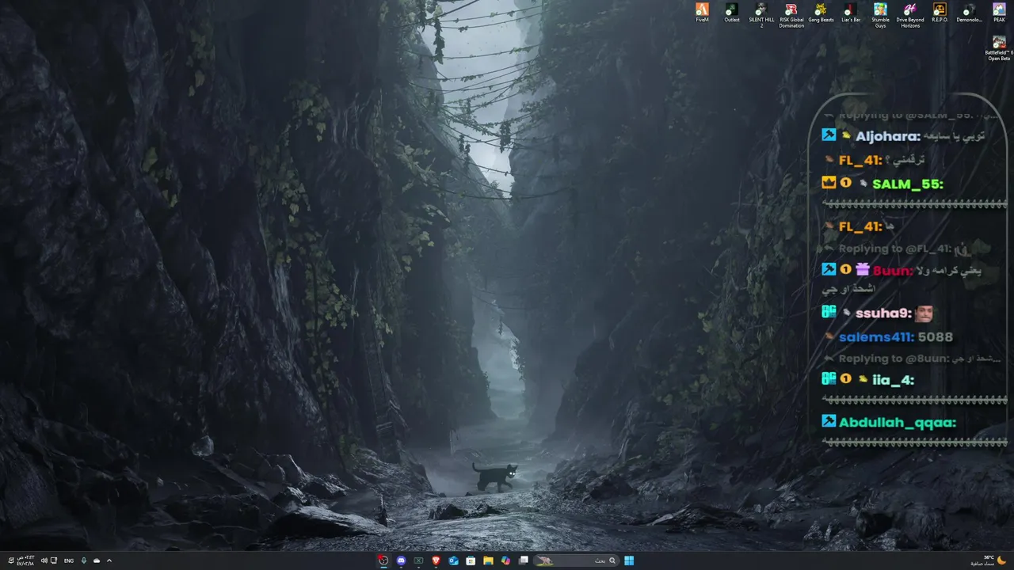This screenshot has height=570, width=1014.
Task: Open the OneDrive cloud tray icon
Action: point(97,560)
